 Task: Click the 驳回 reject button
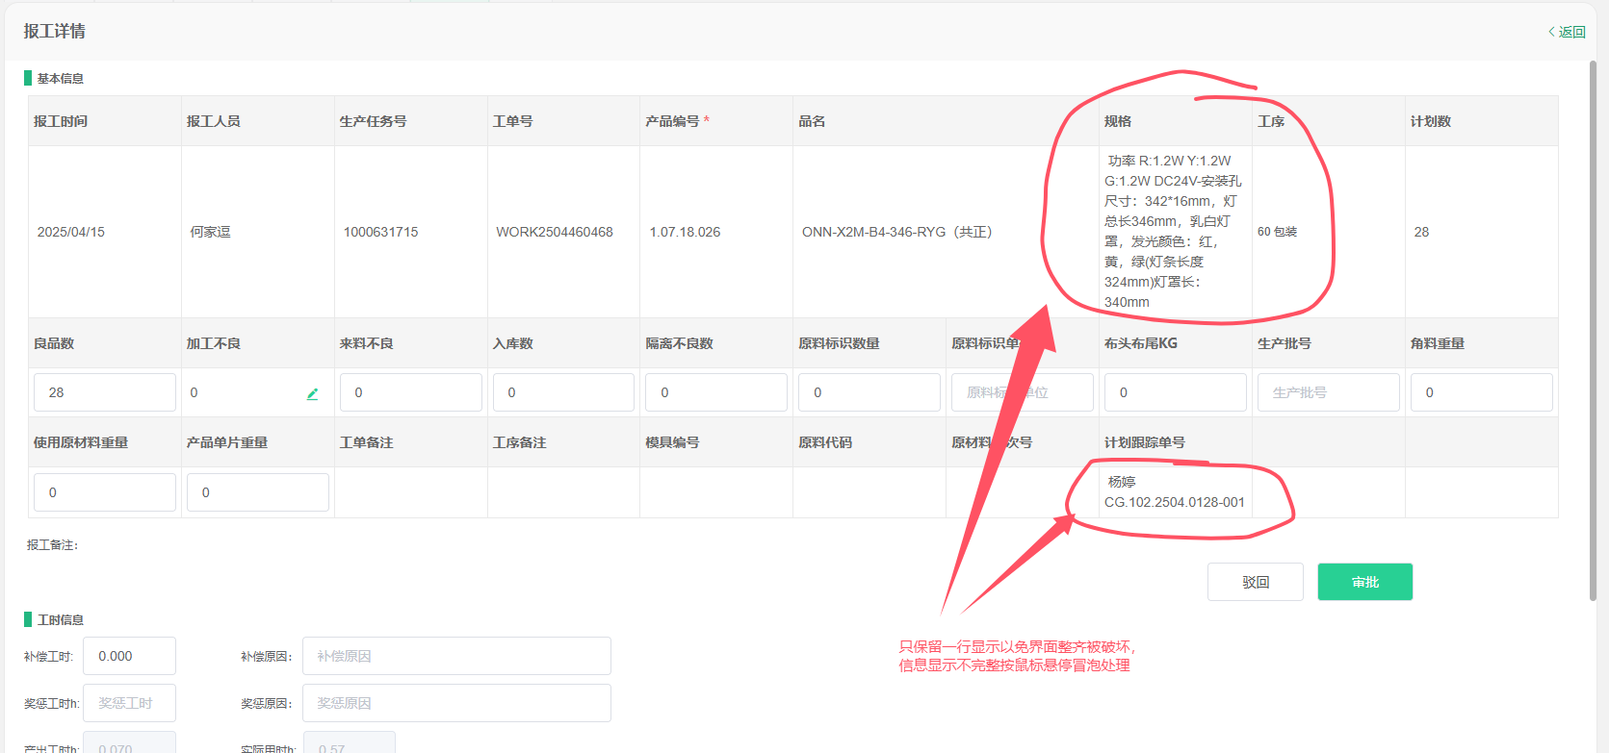pyautogui.click(x=1255, y=582)
